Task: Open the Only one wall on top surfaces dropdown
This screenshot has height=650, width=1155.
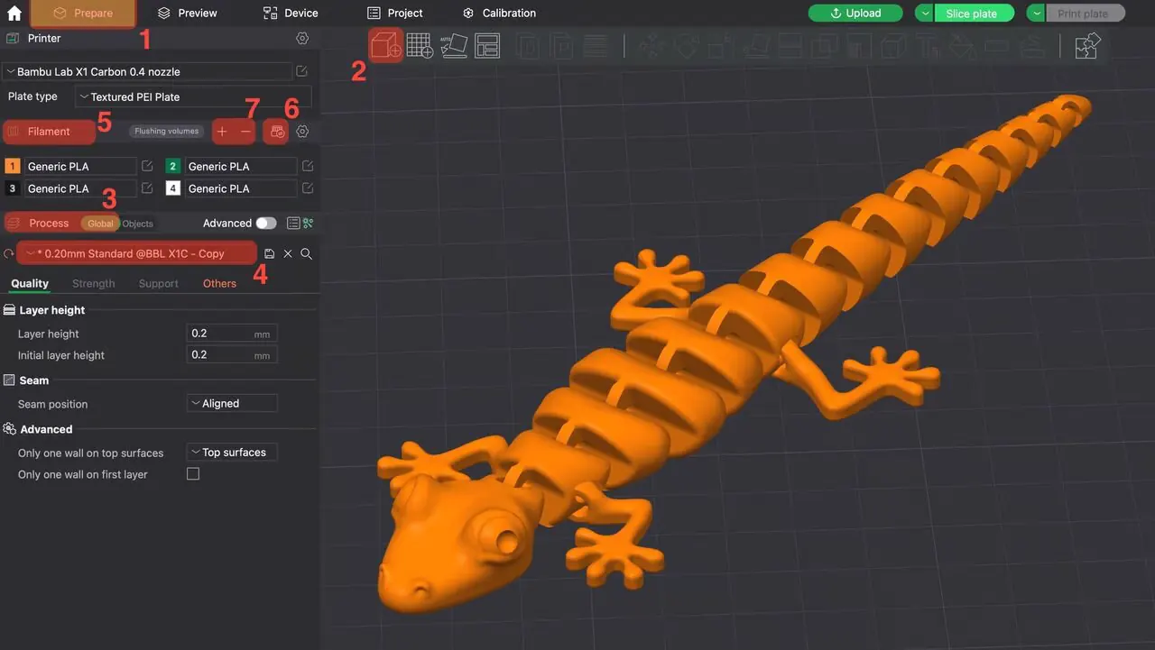Action: (232, 453)
